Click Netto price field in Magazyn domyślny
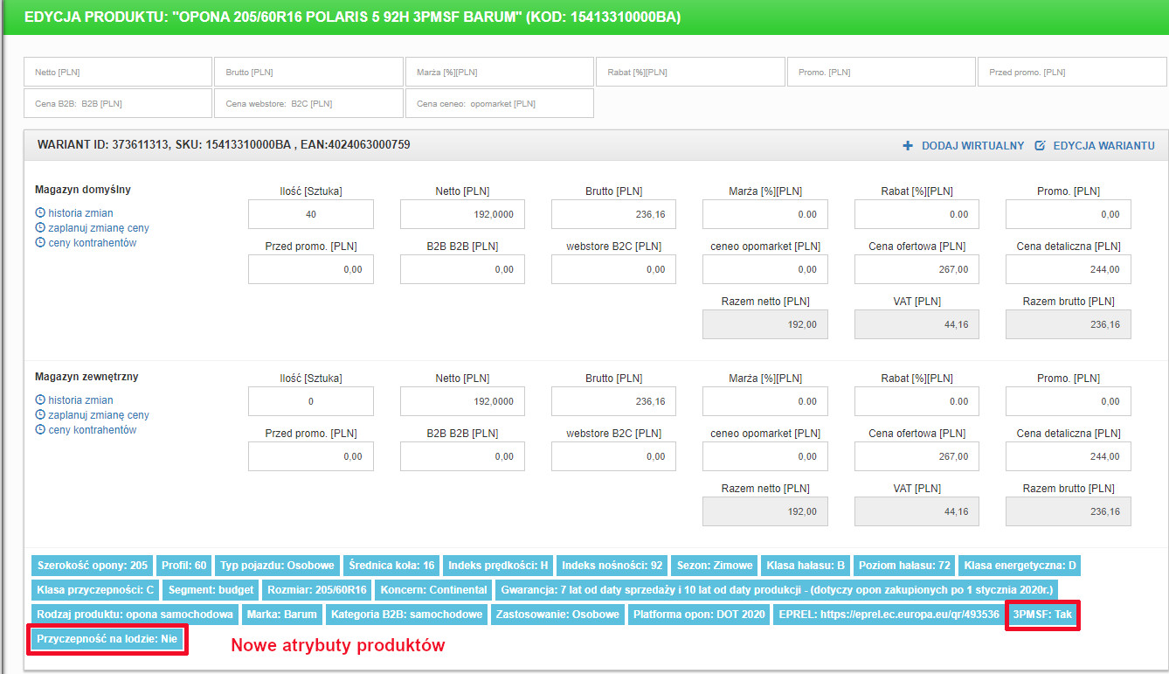This screenshot has width=1169, height=674. 462,214
